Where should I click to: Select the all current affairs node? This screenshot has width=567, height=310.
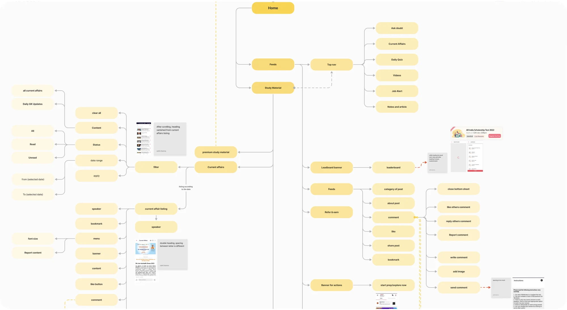pyautogui.click(x=33, y=91)
